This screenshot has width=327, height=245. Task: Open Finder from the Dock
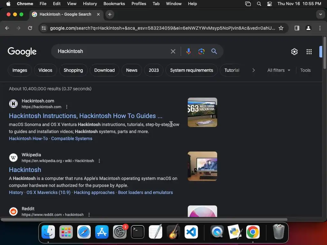click(48, 232)
